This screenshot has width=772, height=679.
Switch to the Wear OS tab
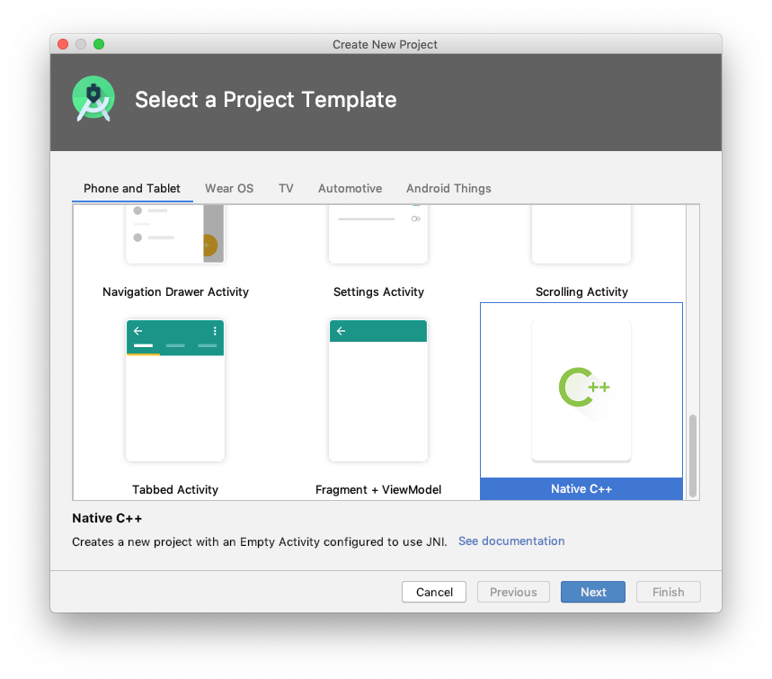[x=229, y=189]
